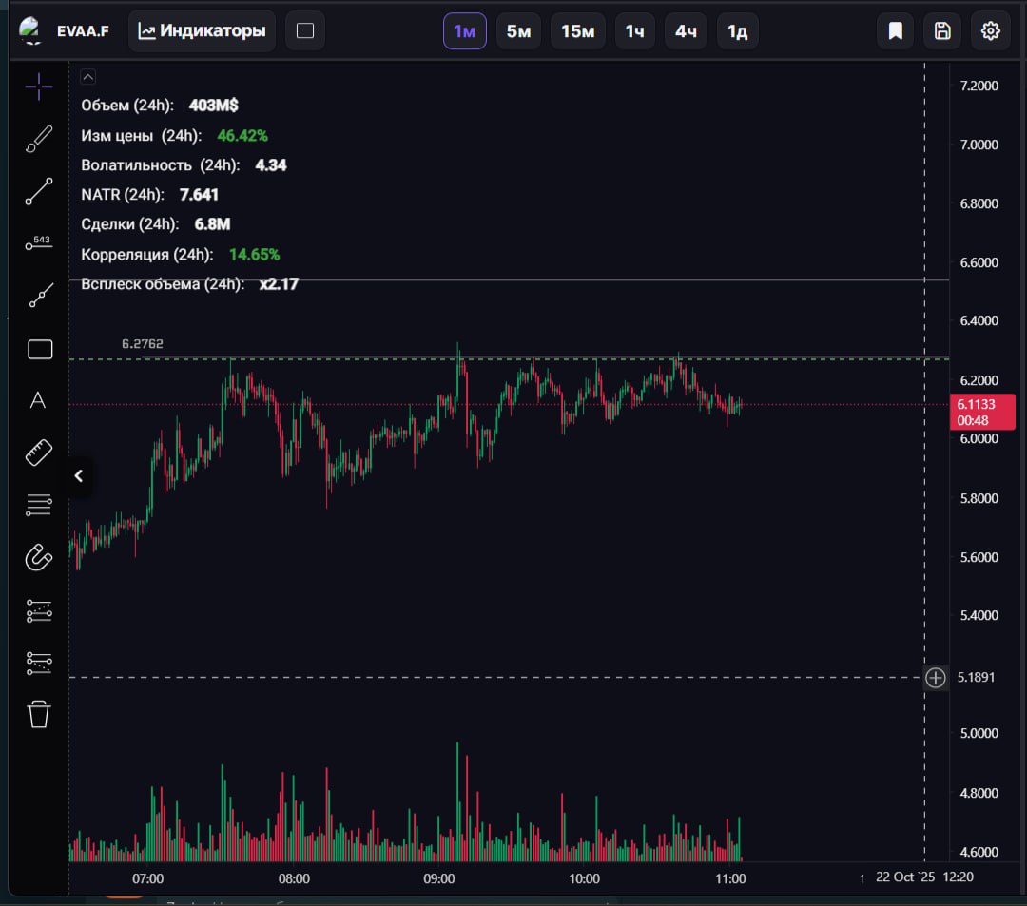
Task: Click the floppy disk save icon
Action: (942, 31)
